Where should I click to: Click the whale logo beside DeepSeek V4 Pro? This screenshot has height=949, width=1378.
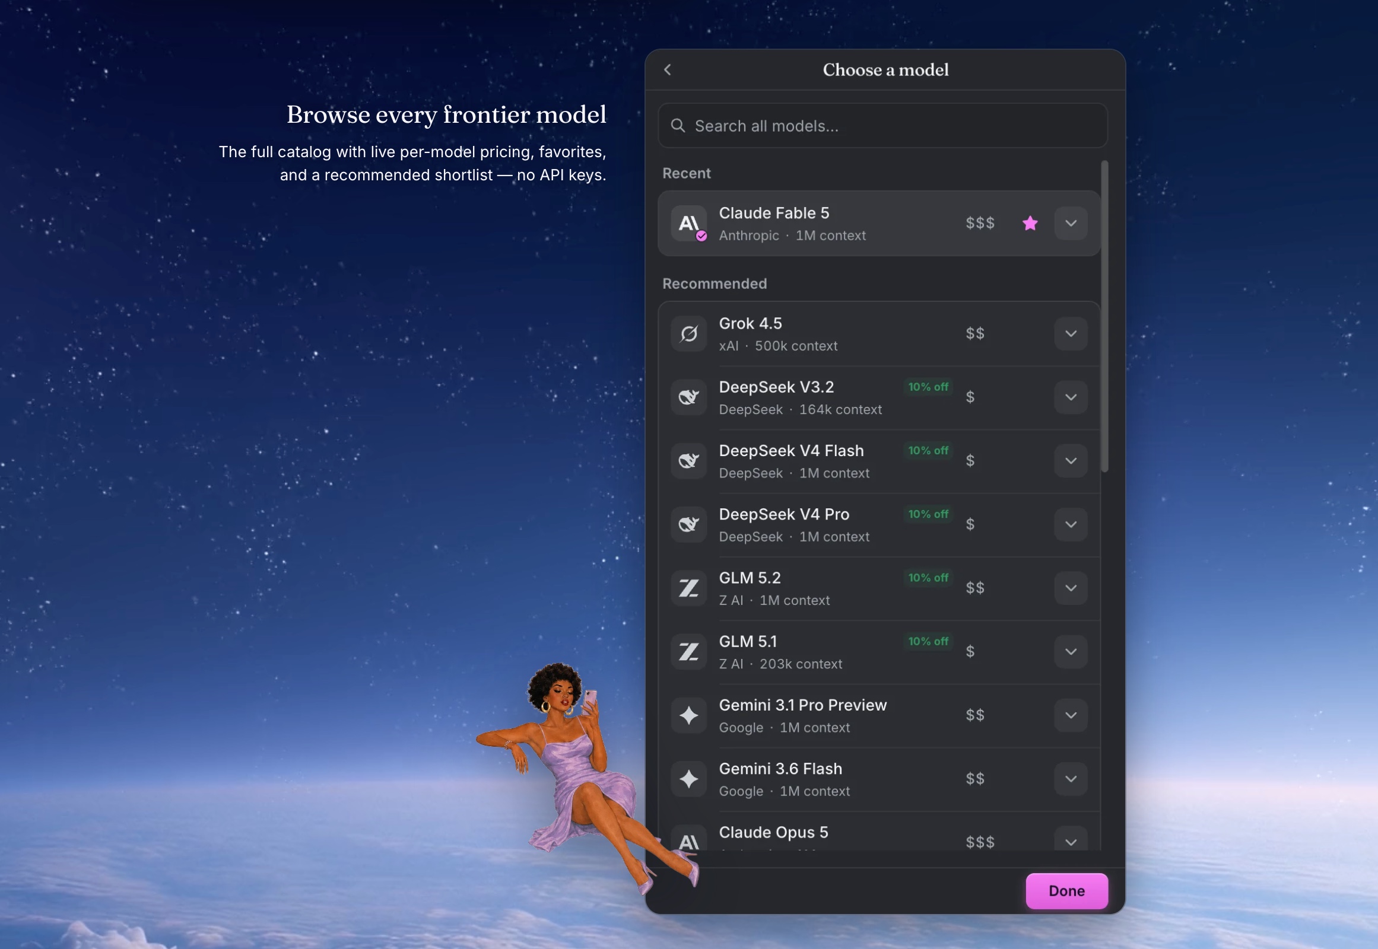click(x=688, y=524)
